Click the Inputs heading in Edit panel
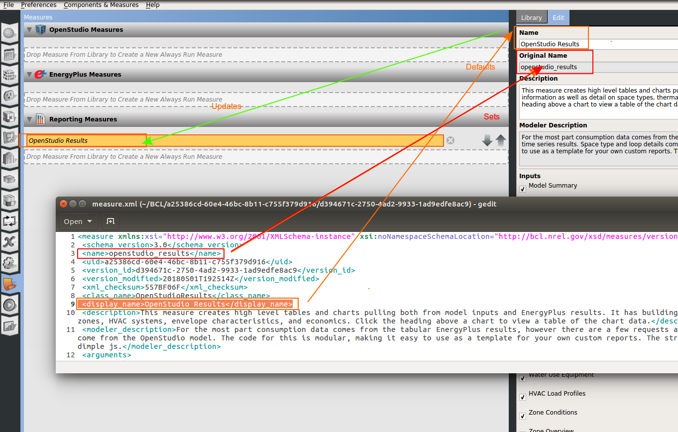The width and height of the screenshot is (678, 432). pos(530,176)
